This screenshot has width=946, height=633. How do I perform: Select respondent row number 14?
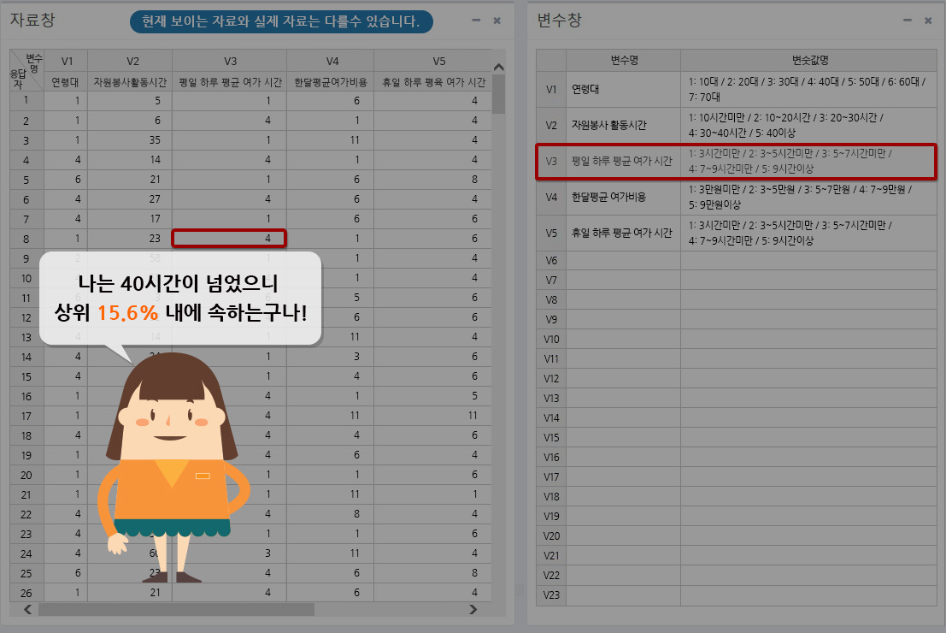pos(26,357)
